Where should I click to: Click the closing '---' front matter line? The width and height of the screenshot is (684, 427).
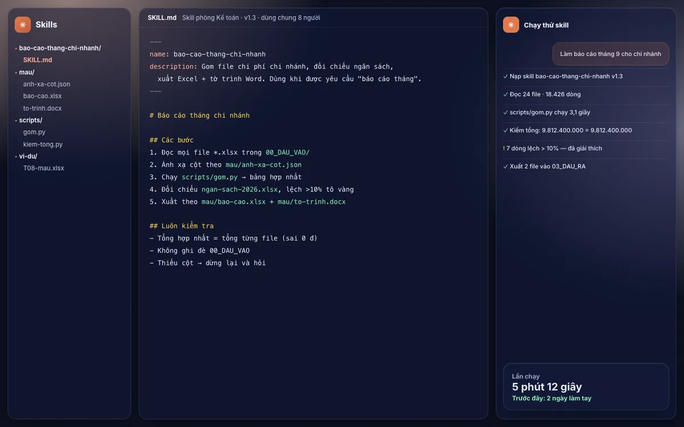tap(156, 91)
